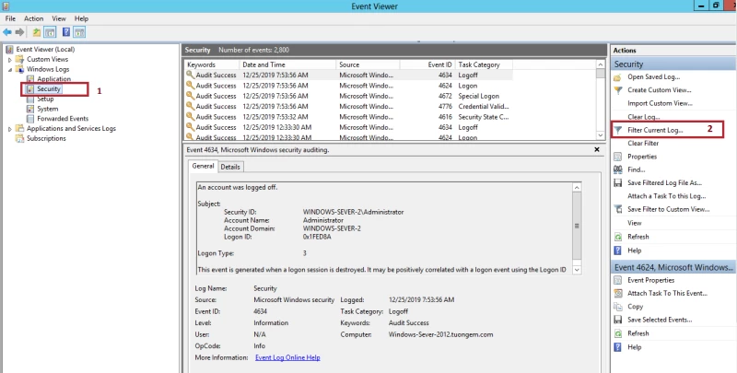The width and height of the screenshot is (737, 373).
Task: Click the event description scroll-down arrow
Action: pos(577,270)
